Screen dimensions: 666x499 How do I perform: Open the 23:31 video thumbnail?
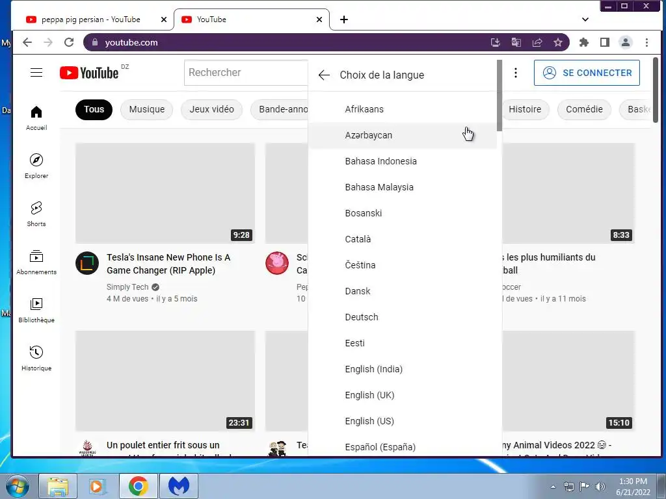tap(165, 381)
